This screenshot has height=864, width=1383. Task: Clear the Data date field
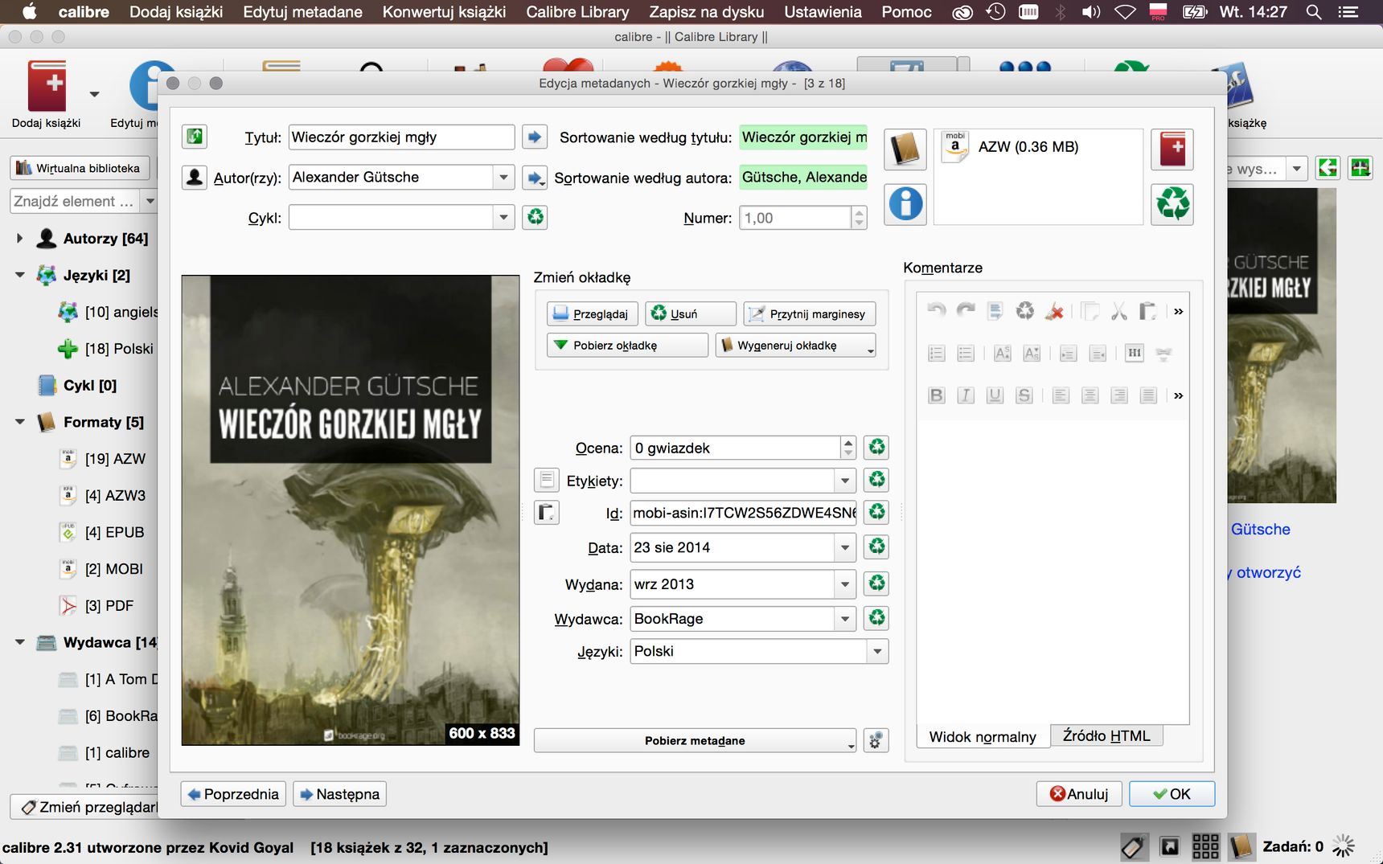[x=876, y=547]
